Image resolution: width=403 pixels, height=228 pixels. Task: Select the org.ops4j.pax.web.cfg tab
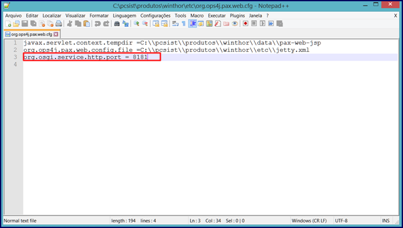pyautogui.click(x=31, y=34)
